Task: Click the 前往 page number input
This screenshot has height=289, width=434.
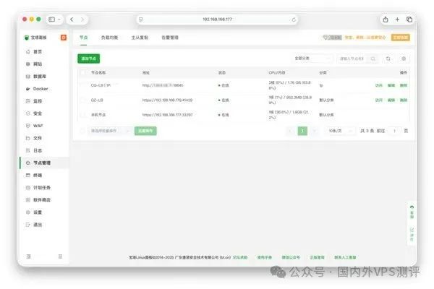Action: 394,131
